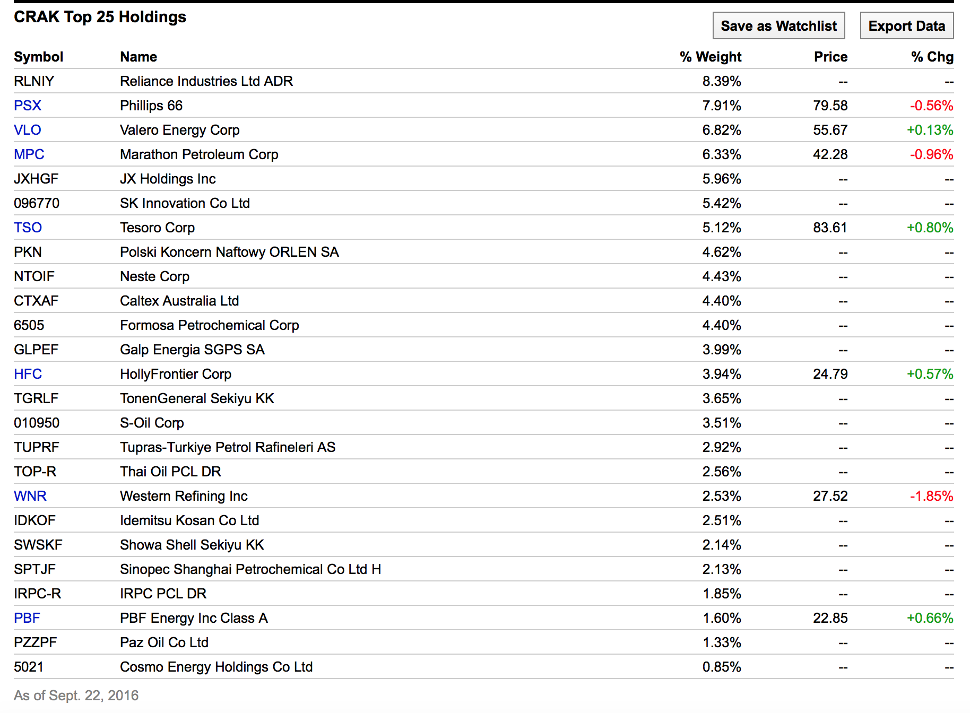Open the PBF symbol link
The image size is (970, 713).
point(27,618)
